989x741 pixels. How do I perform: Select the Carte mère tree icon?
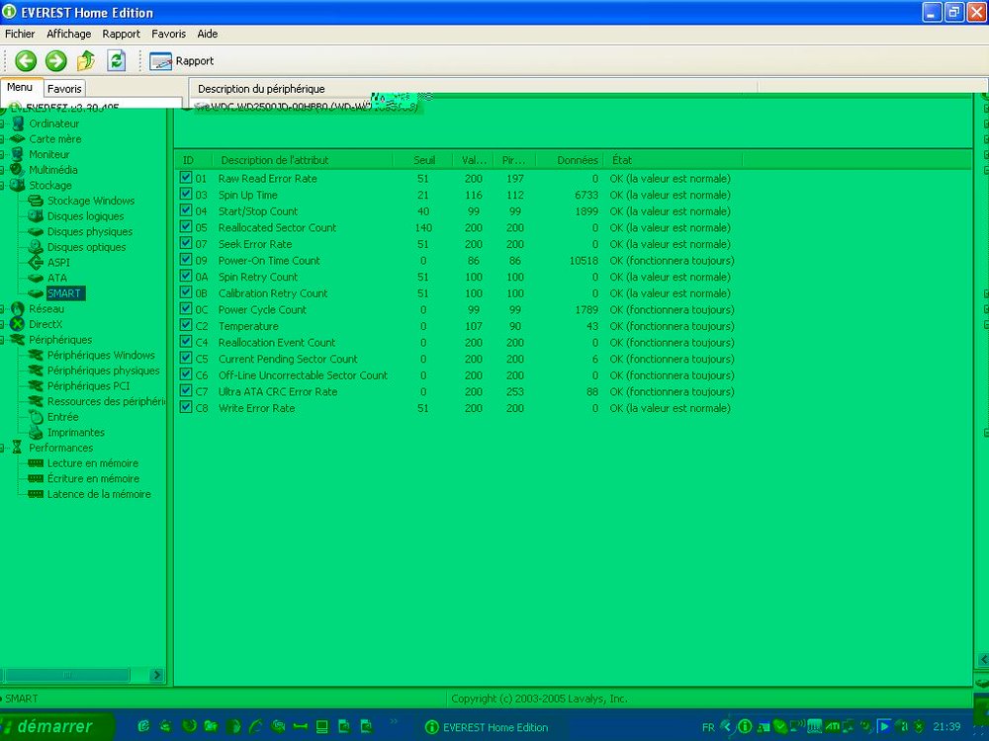point(18,138)
